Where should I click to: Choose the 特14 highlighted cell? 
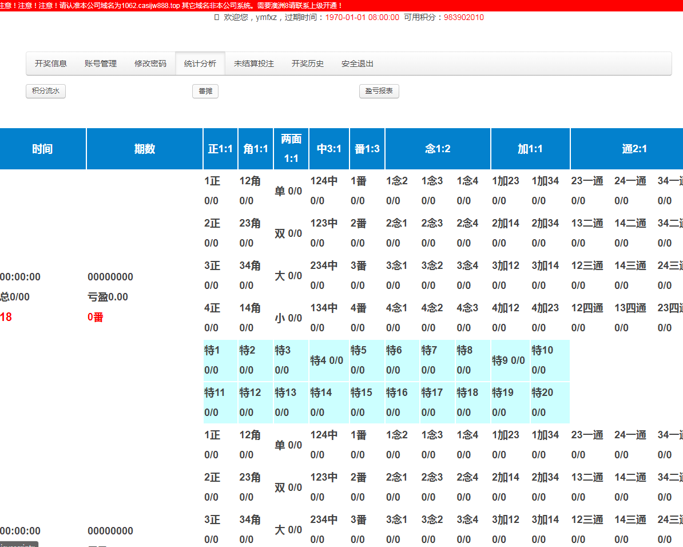pos(328,402)
